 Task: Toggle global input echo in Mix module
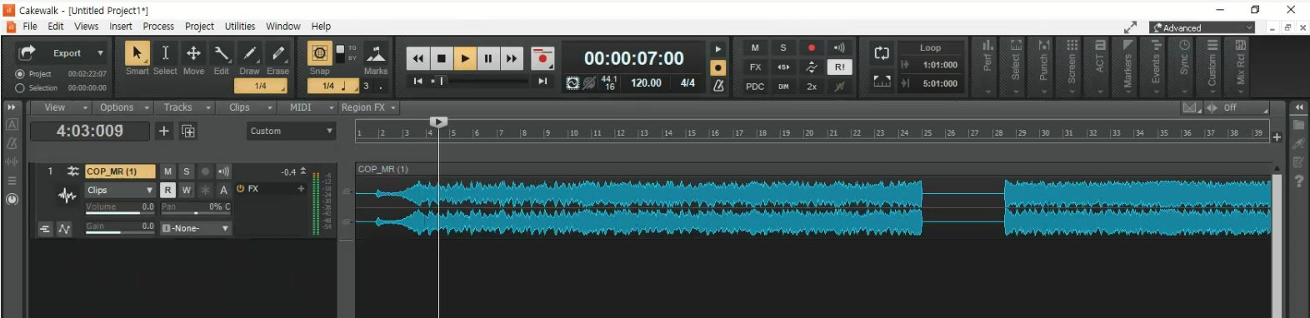[x=839, y=47]
